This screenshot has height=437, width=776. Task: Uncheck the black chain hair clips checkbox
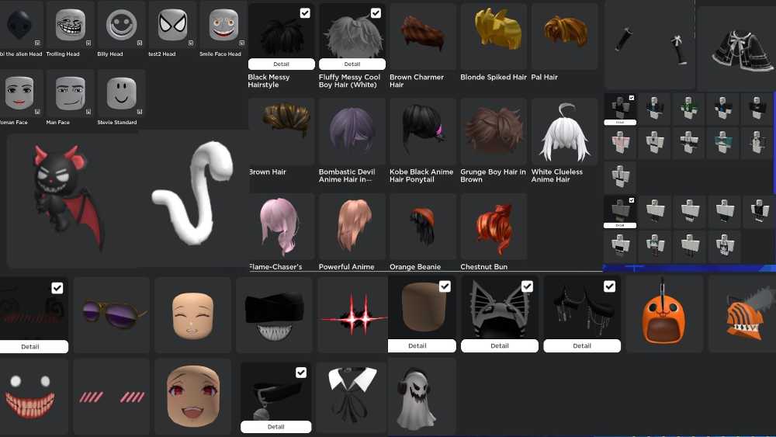coord(609,286)
